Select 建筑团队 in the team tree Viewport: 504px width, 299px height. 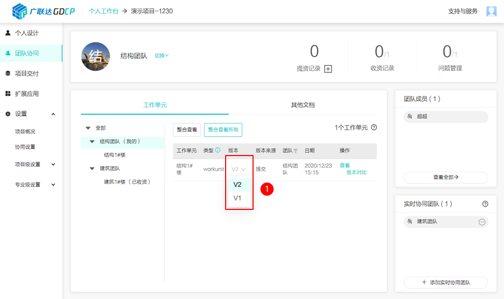110,168
